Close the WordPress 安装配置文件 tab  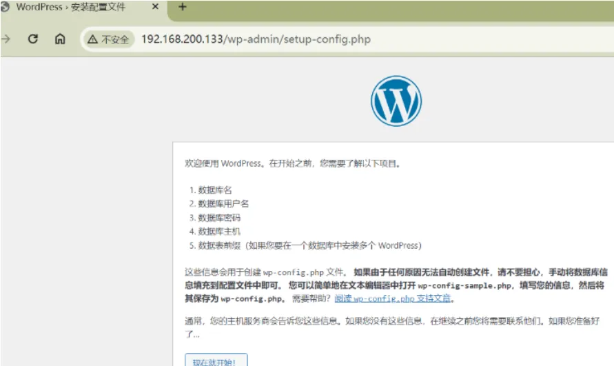[x=155, y=7]
